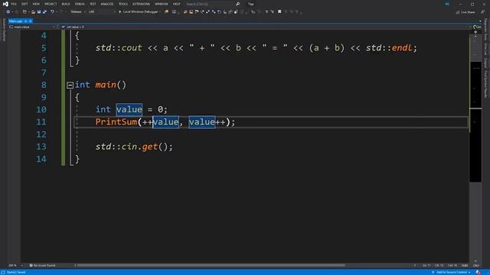Screen dimensions: 490x275
Task: Open the Solution Explorer side tab
Action: [4, 30]
